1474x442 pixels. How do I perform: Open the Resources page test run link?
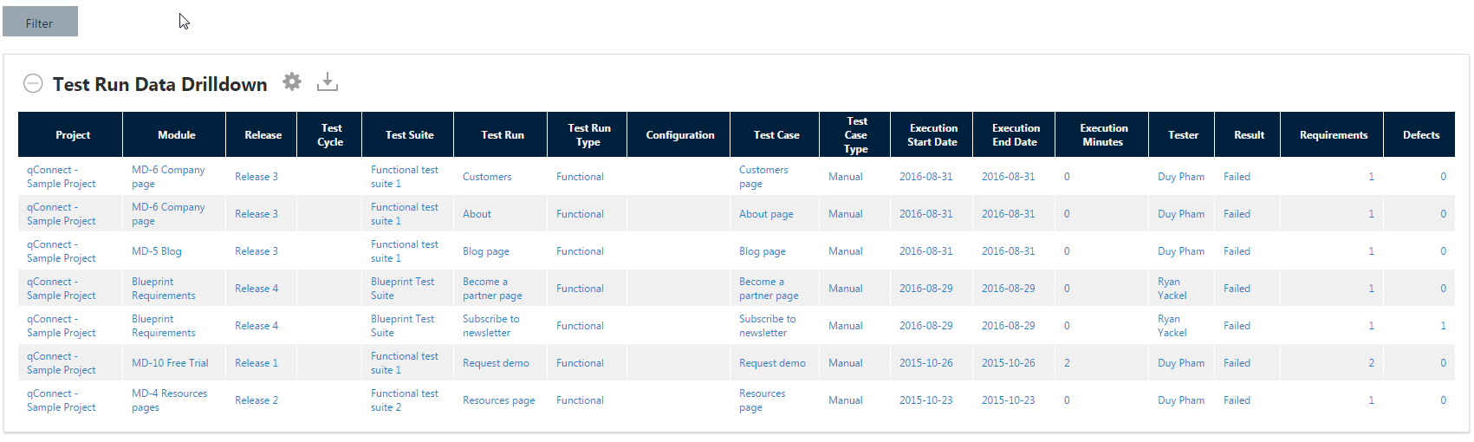coord(498,400)
